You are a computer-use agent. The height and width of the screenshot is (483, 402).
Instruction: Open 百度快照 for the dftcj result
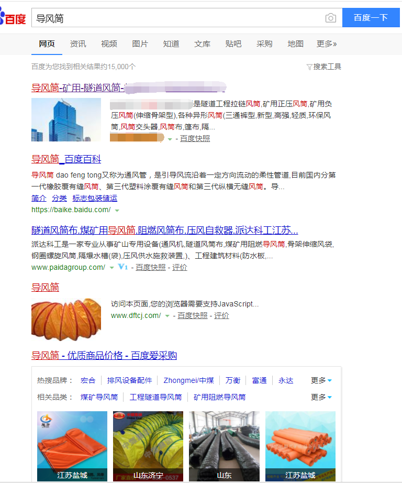(193, 316)
